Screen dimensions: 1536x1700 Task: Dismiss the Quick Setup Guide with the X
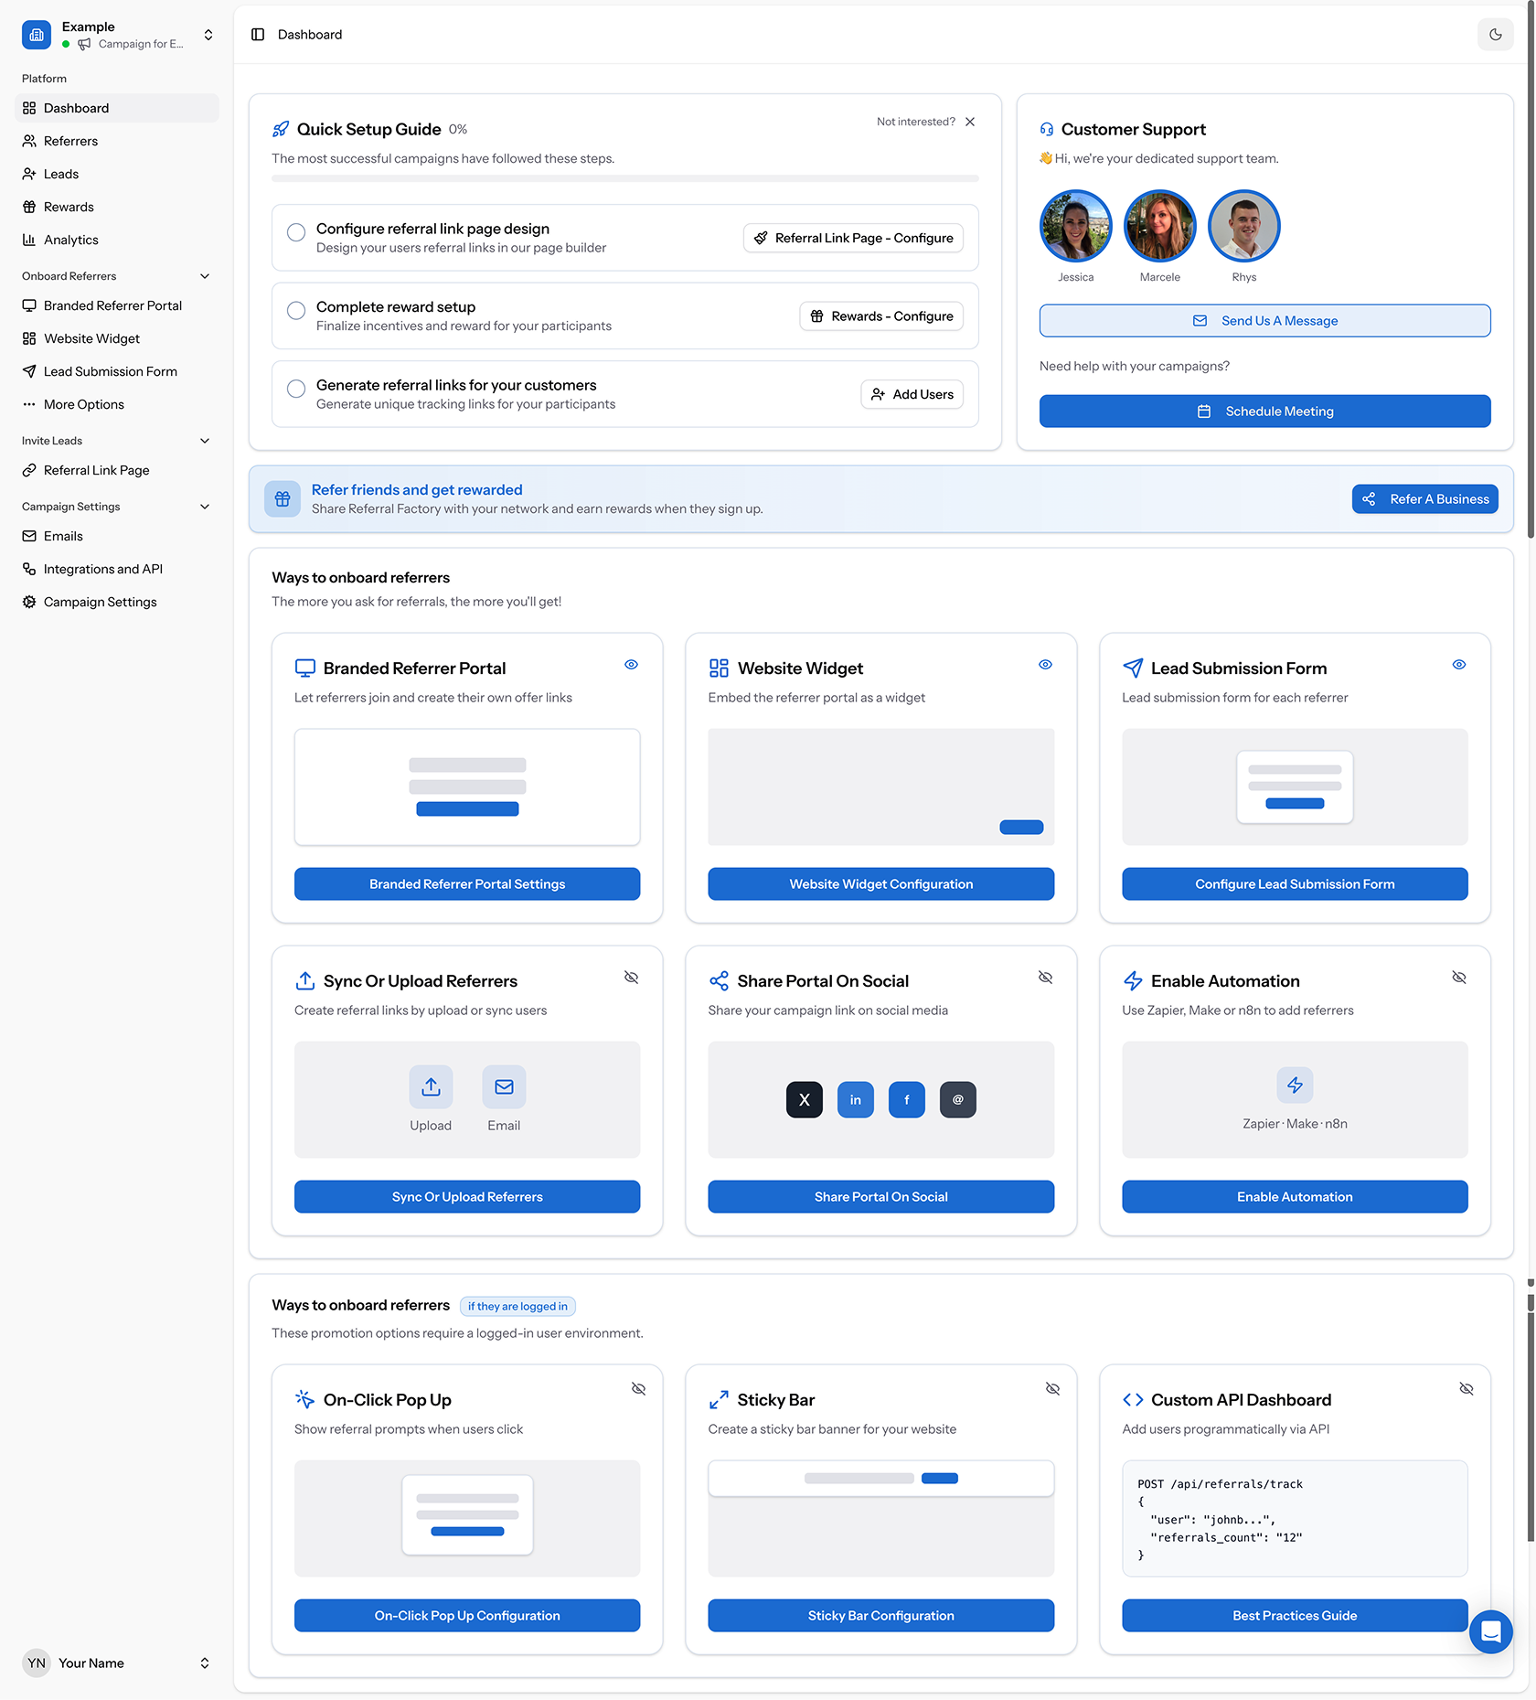coord(970,121)
